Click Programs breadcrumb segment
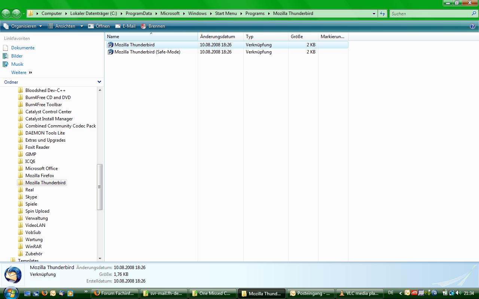This screenshot has width=479, height=299. tap(255, 13)
